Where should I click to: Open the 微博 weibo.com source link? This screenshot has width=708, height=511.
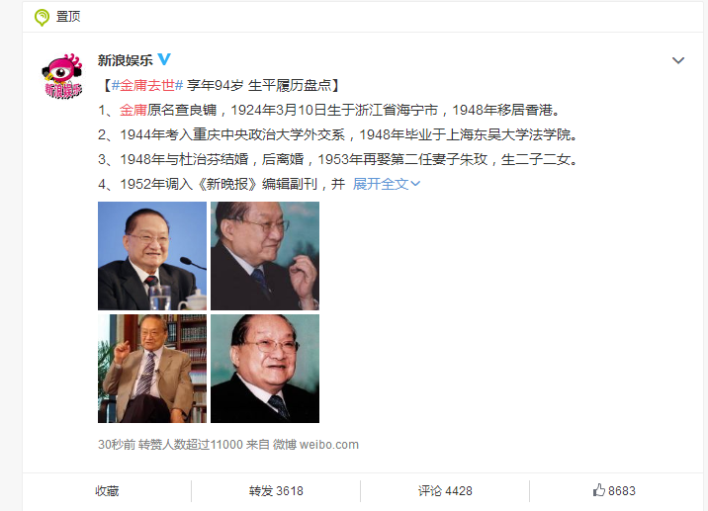[x=315, y=445]
